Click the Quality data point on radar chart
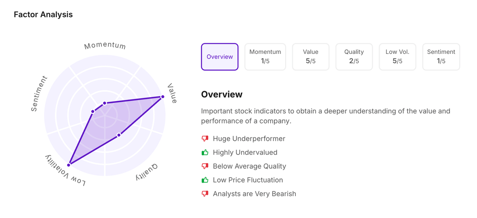This screenshot has width=477, height=218. tap(119, 135)
